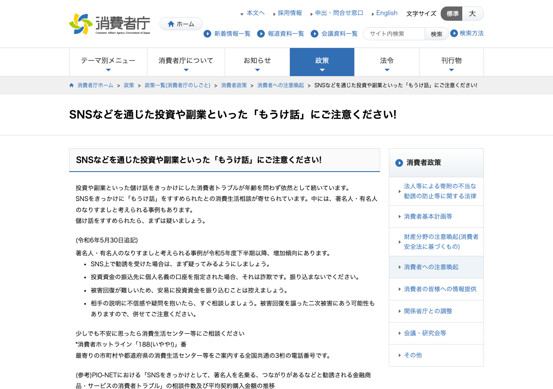Click the blue arrow icon beside 検索方法
This screenshot has width=553, height=389.
point(454,33)
